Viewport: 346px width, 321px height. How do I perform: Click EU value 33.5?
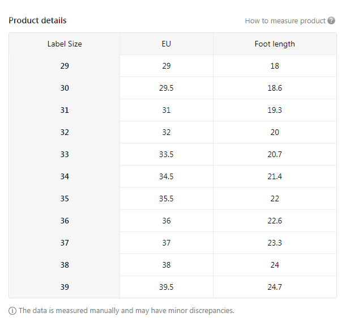(166, 154)
